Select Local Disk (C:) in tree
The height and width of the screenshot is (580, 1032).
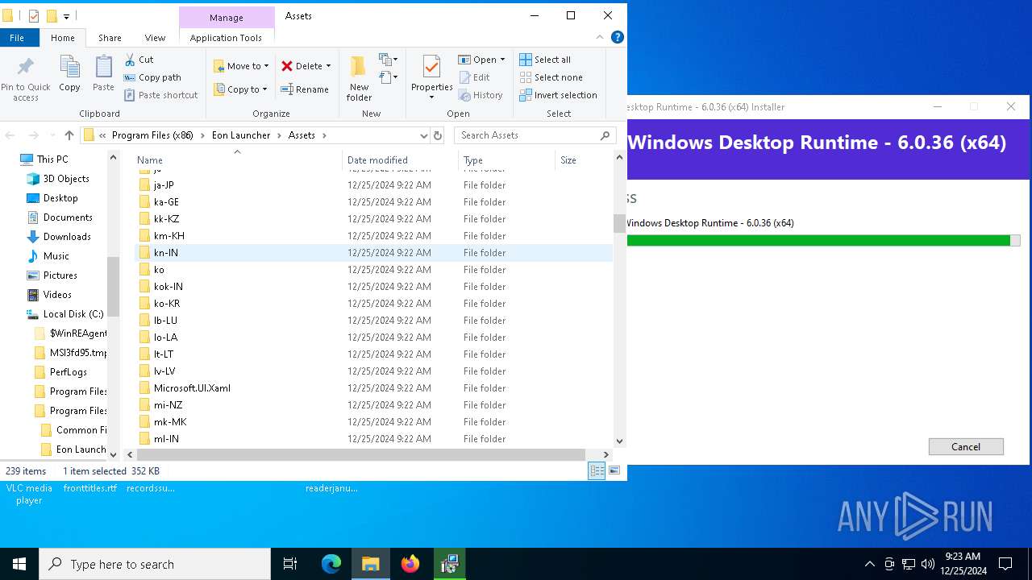[73, 314]
